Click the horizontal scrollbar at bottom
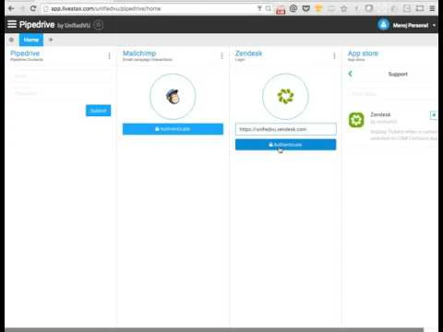 click(x=214, y=329)
